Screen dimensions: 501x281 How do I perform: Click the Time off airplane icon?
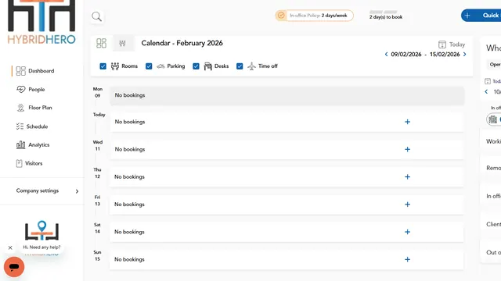(x=252, y=66)
